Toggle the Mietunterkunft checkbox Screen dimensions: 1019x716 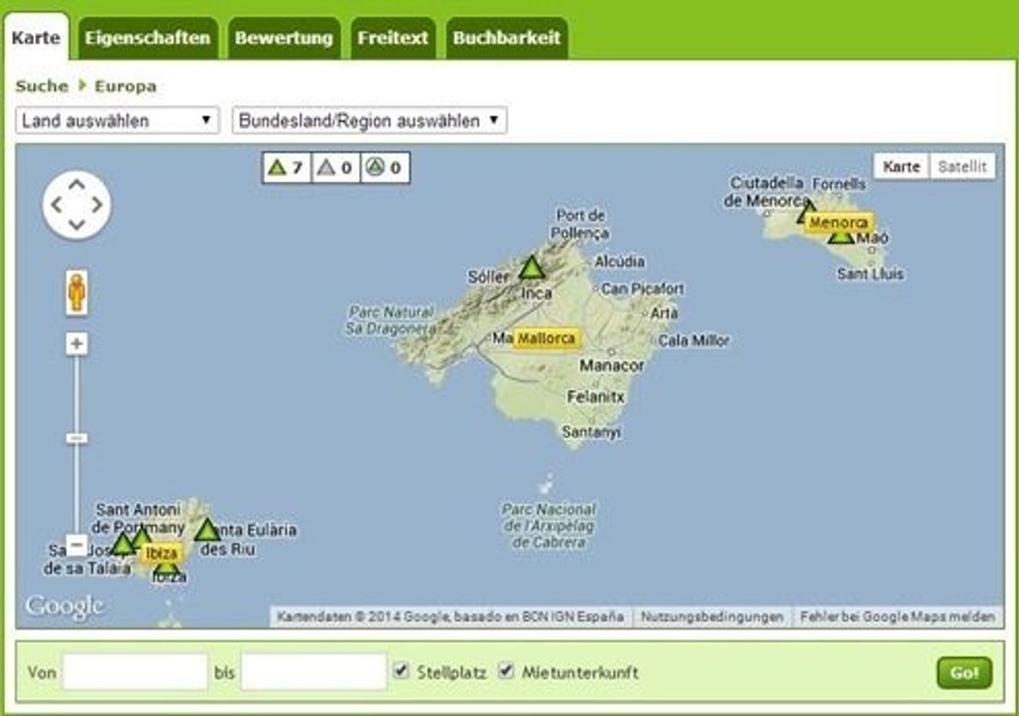(506, 670)
